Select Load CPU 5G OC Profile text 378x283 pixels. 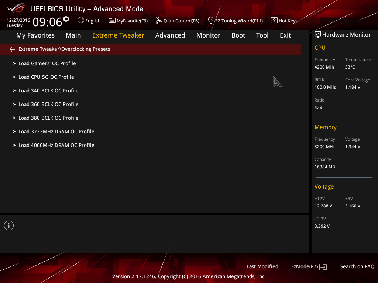pos(46,77)
